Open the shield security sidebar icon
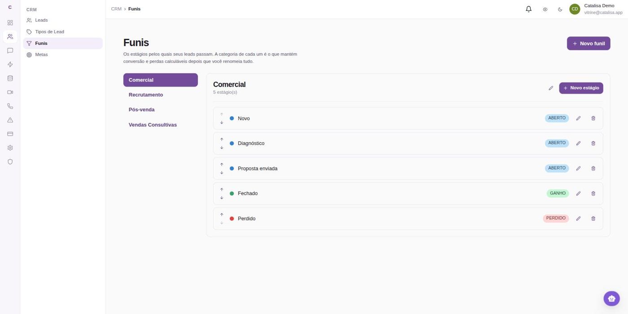628x314 pixels. point(10,162)
